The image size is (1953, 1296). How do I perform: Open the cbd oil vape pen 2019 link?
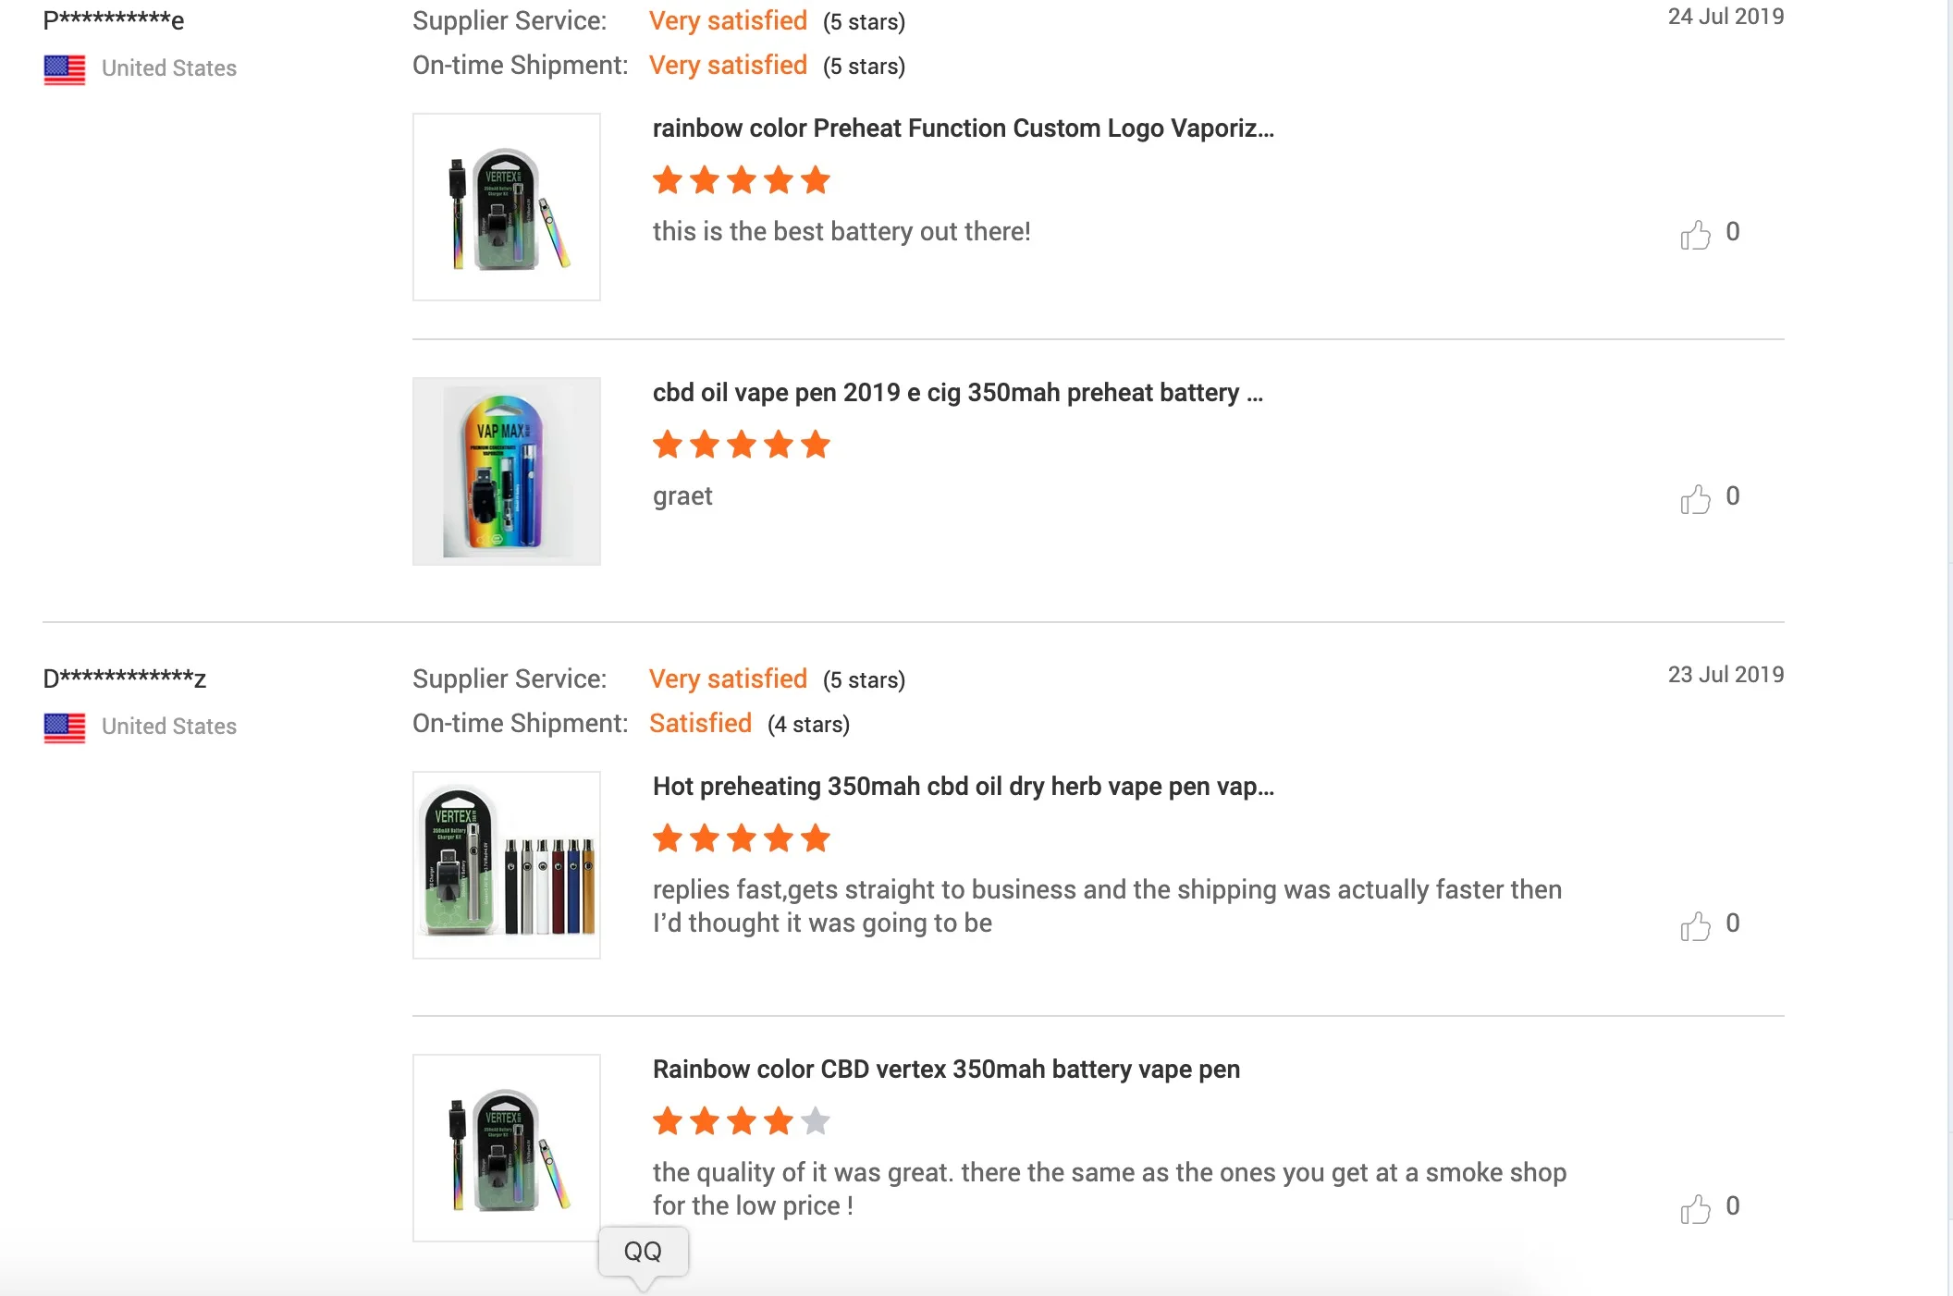(957, 393)
